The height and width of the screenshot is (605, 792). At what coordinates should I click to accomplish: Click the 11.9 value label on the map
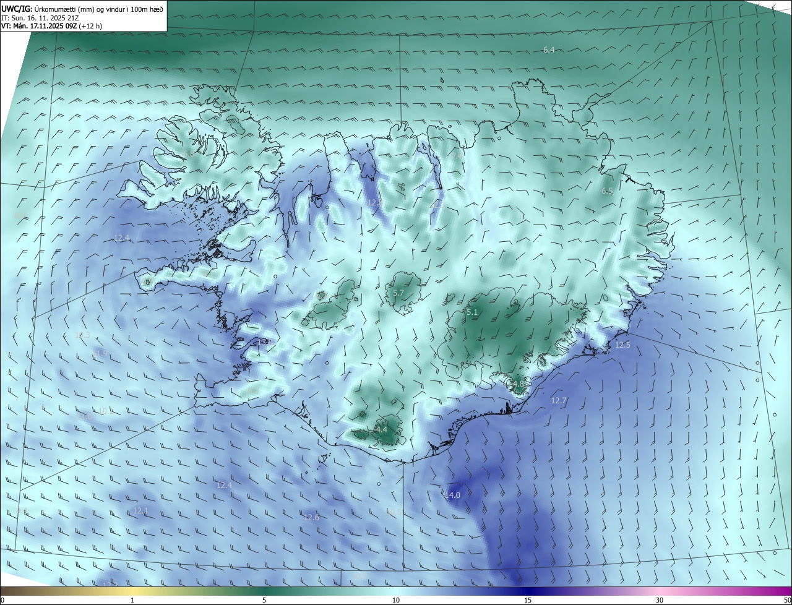pos(100,353)
